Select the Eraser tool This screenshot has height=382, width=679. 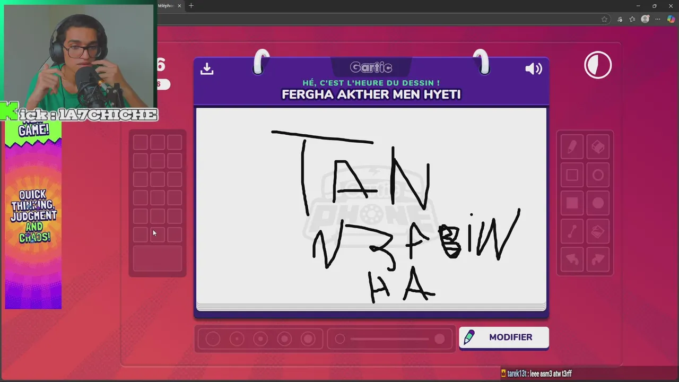tap(598, 147)
